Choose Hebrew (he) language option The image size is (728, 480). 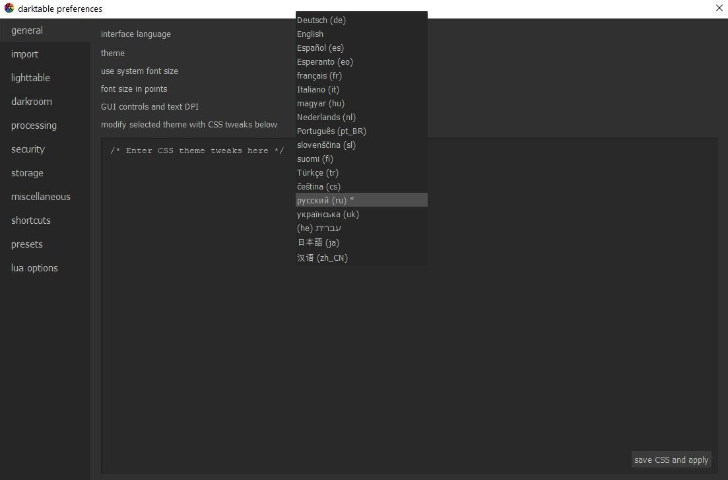pos(361,228)
